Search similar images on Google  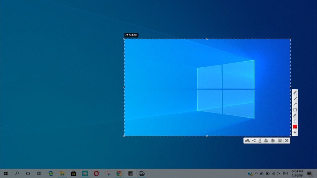[260, 141]
